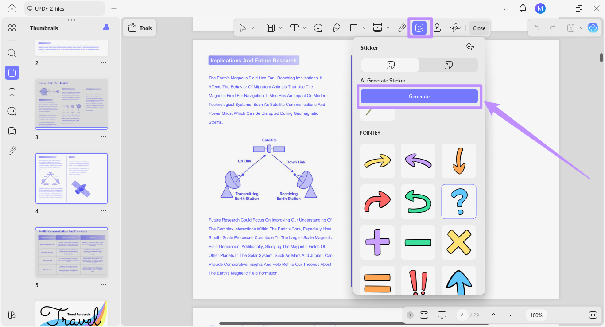Select the Signature tool
The height and width of the screenshot is (327, 605).
455,28
